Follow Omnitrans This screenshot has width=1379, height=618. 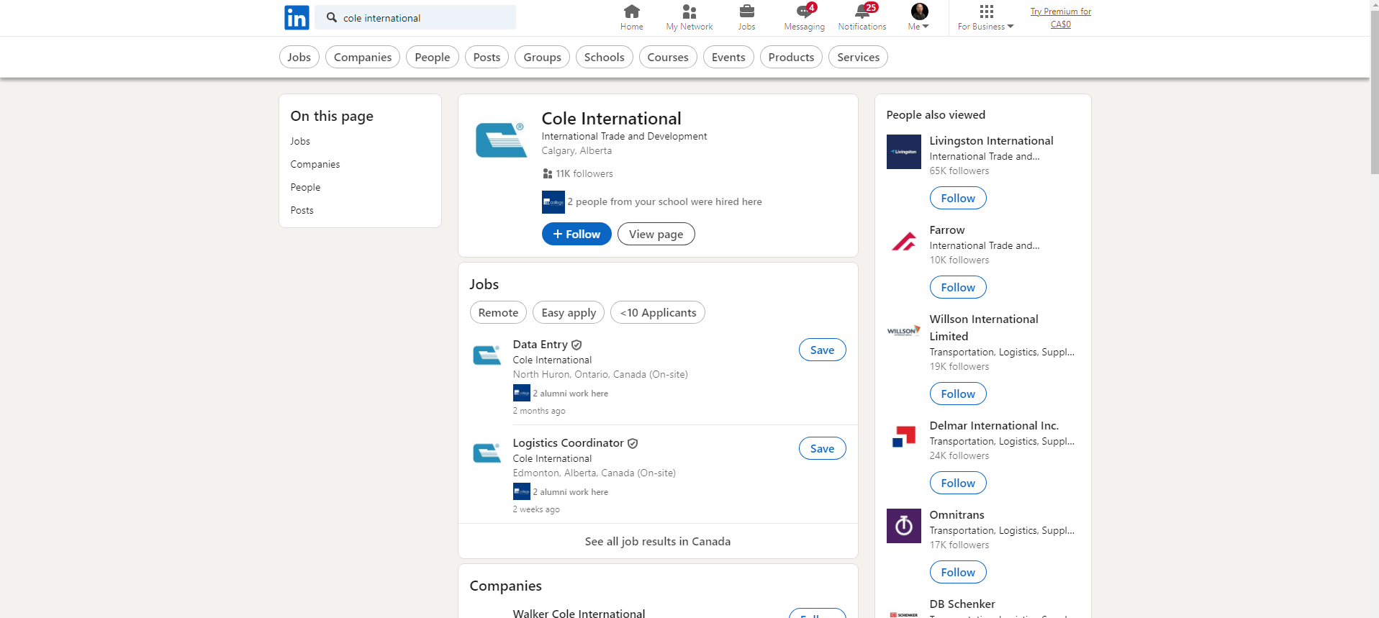pyautogui.click(x=958, y=572)
